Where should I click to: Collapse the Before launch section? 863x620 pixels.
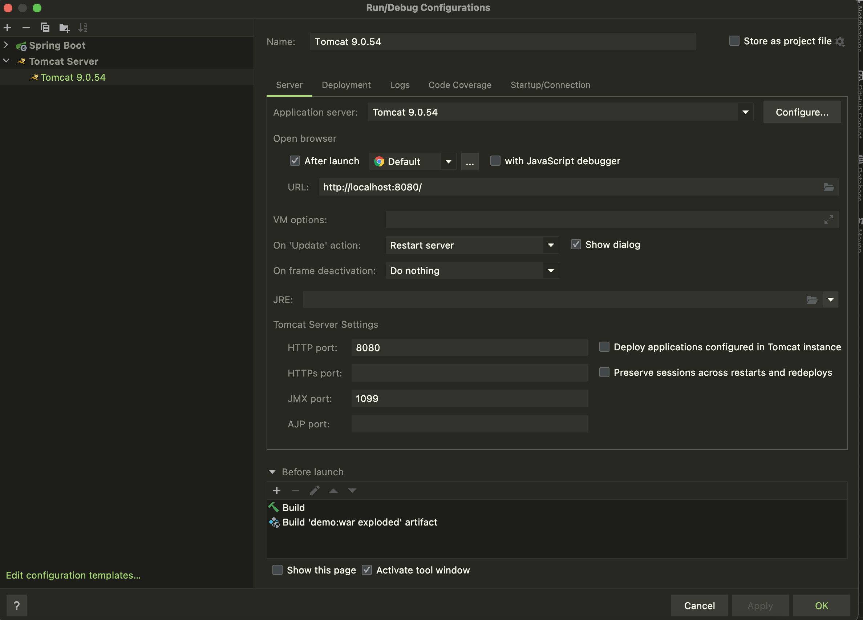pos(272,472)
